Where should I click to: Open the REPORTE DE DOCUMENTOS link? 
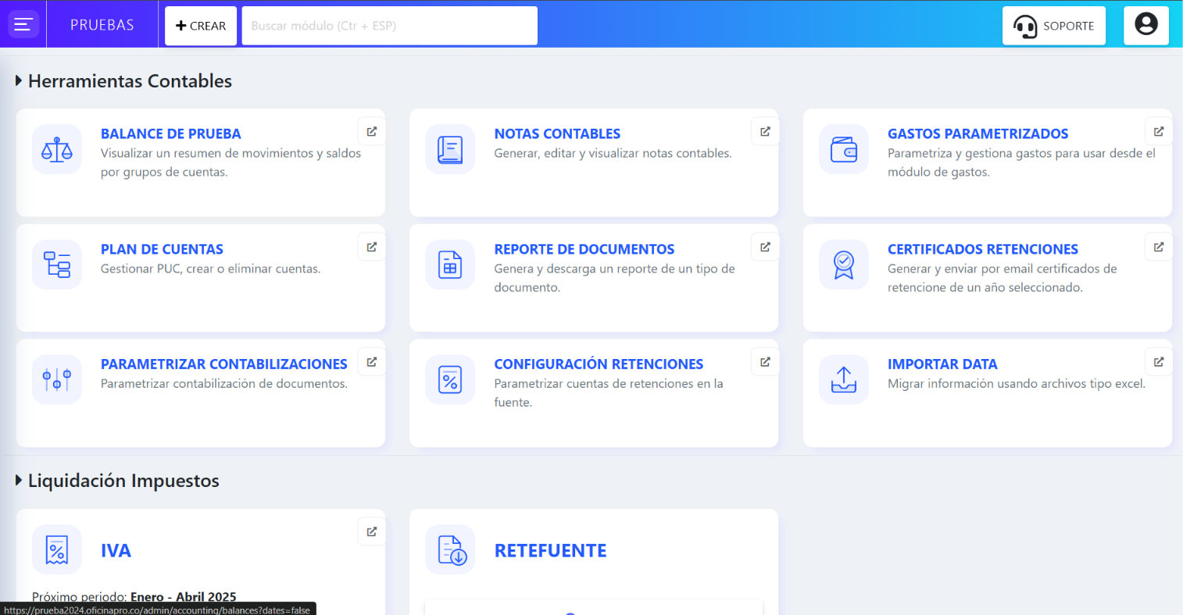click(x=584, y=249)
